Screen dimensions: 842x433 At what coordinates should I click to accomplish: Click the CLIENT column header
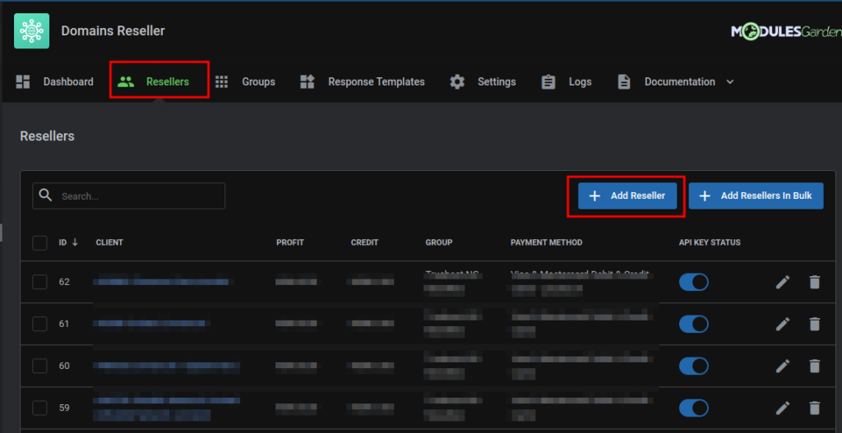(x=109, y=242)
